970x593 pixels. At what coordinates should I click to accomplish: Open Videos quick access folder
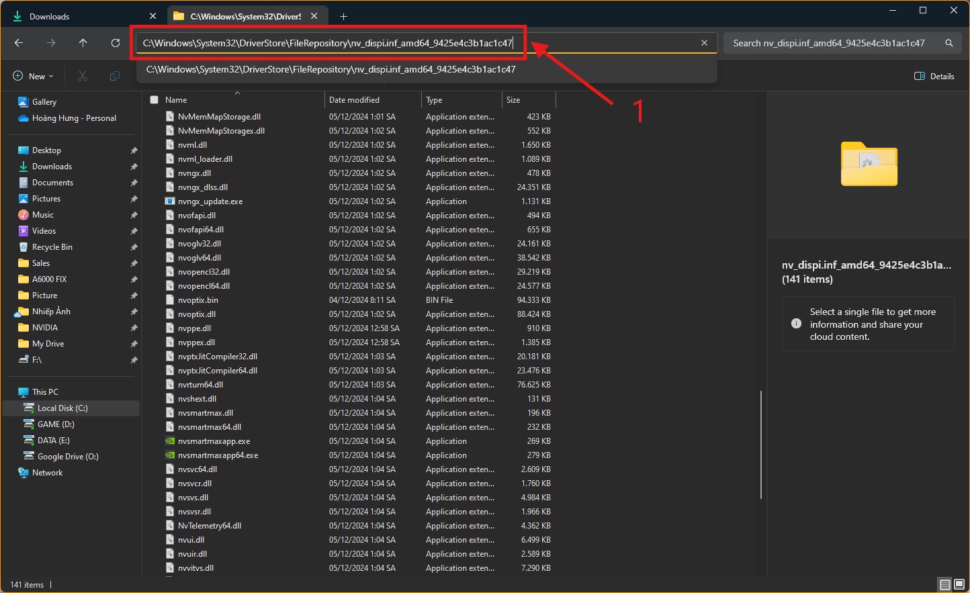click(x=44, y=231)
